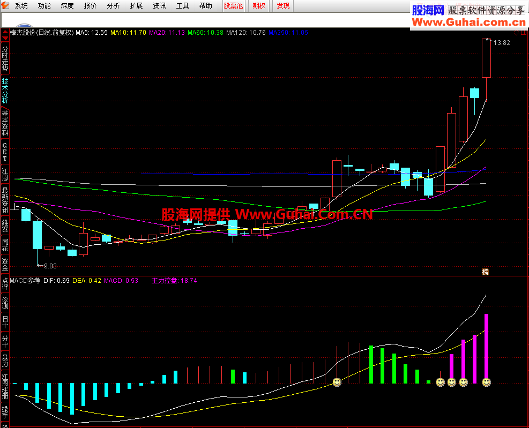This screenshot has width=529, height=428.
Task: Open the 江恩注册 side tab
Action: 5,387
